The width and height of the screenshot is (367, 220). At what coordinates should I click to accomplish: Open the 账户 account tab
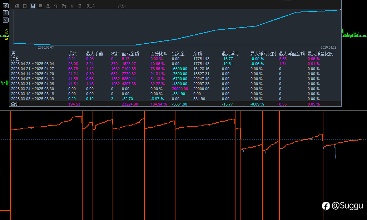[x=91, y=6]
